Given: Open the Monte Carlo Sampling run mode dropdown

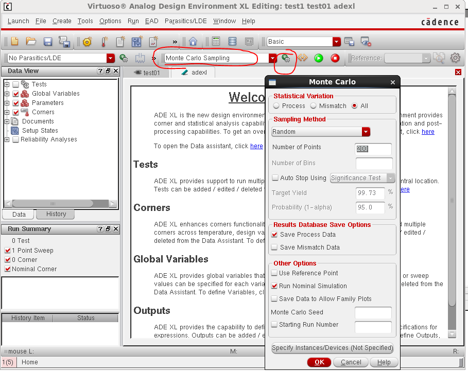Looking at the screenshot, I should pyautogui.click(x=221, y=58).
